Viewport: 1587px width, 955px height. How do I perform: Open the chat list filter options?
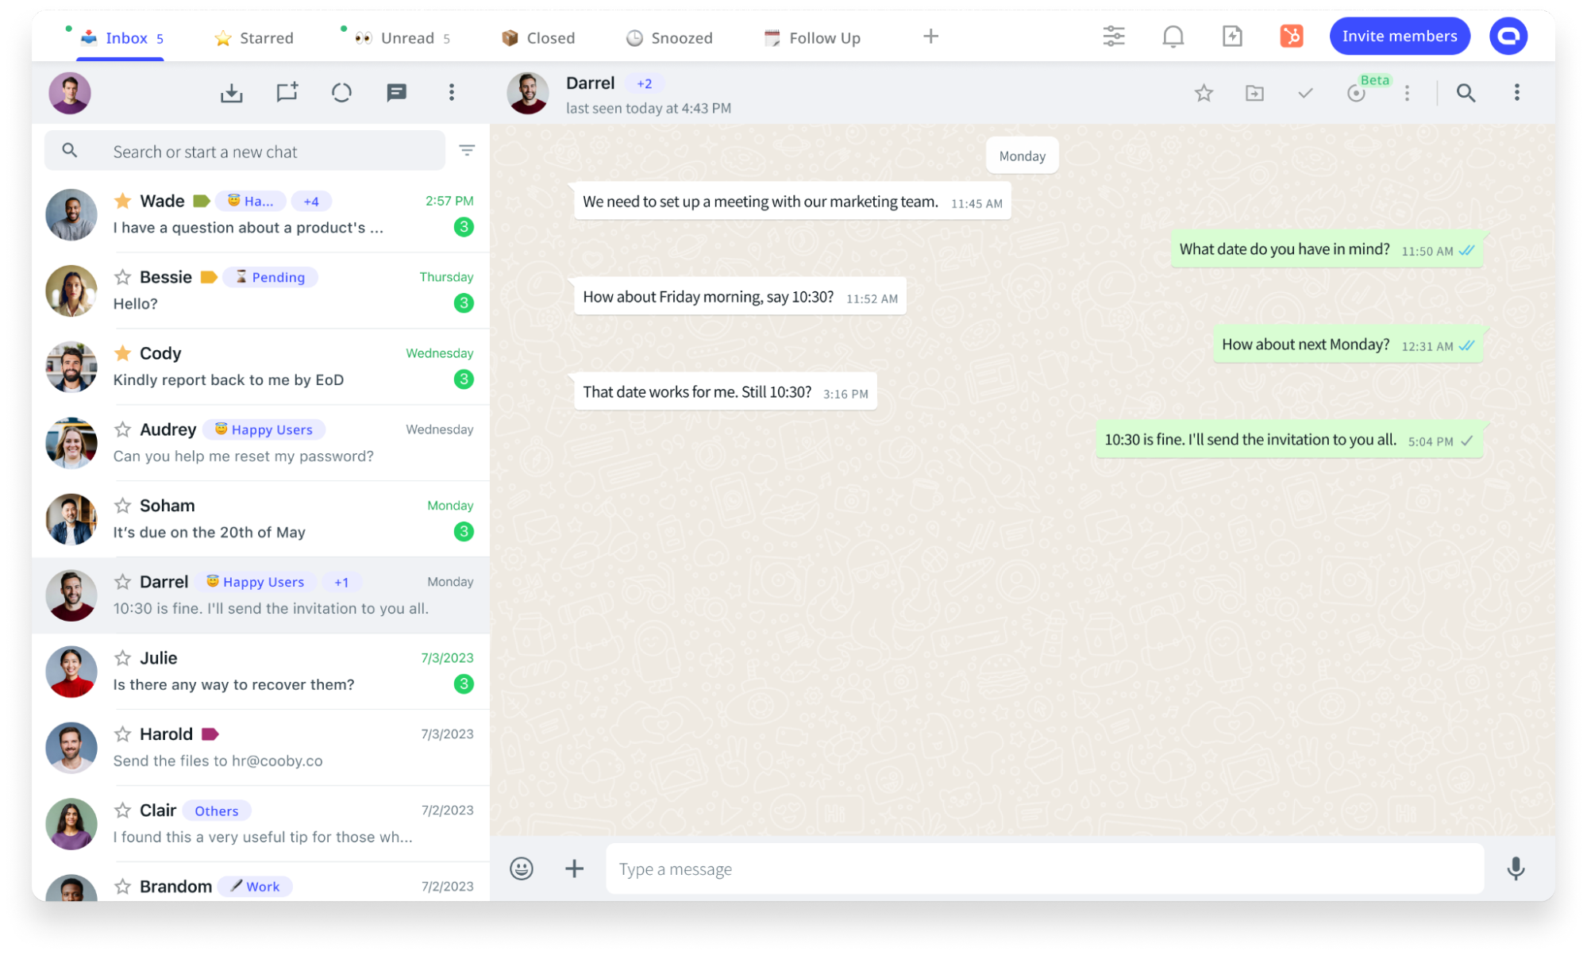pyautogui.click(x=467, y=150)
